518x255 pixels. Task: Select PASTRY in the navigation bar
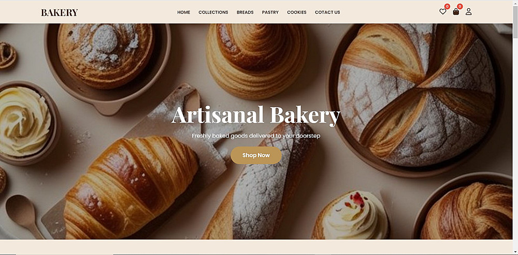click(270, 12)
